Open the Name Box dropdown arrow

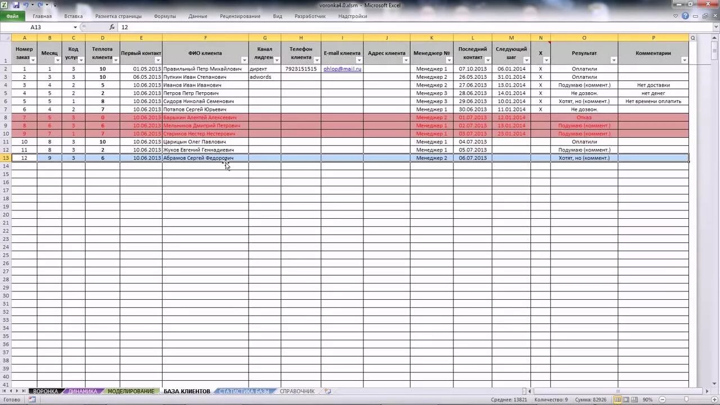[x=75, y=27]
